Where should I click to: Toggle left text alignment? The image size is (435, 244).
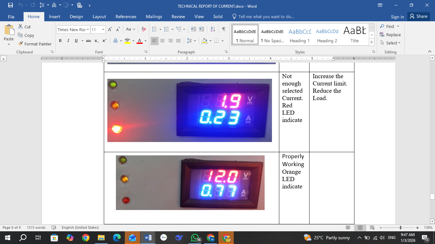(x=154, y=41)
